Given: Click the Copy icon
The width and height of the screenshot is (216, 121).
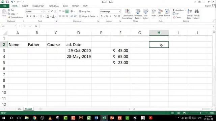Looking at the screenshot, I should (x=9, y=14).
